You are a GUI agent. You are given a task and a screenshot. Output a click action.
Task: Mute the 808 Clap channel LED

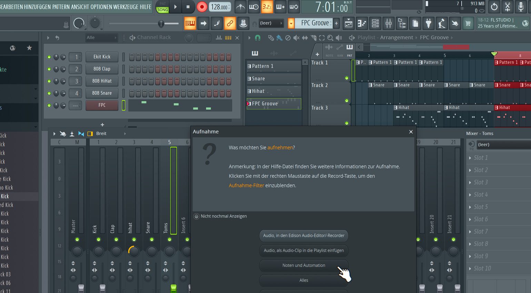49,69
